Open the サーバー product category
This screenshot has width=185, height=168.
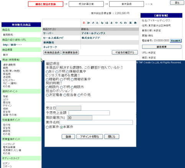(x=48, y=33)
